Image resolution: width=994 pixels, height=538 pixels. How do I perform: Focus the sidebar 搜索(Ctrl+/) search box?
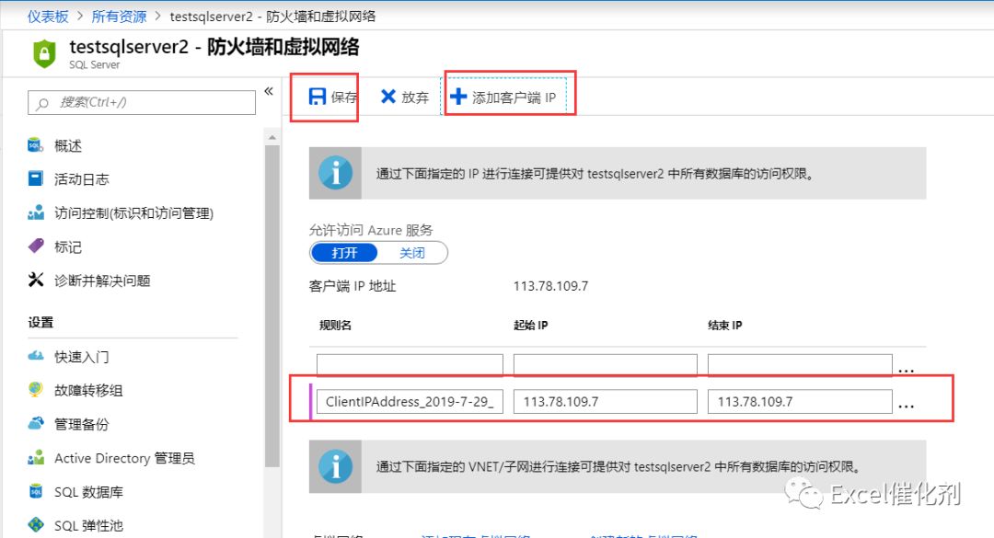(142, 103)
